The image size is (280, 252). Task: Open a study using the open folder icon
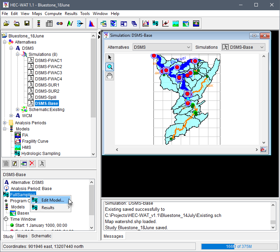[6, 23]
